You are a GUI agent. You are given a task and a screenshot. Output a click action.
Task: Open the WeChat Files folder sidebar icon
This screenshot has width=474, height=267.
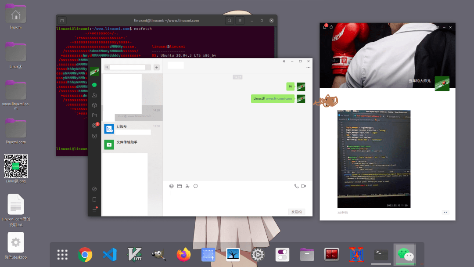(x=94, y=115)
